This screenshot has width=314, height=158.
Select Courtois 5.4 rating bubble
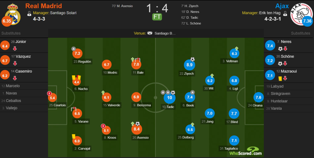pyautogui.click(x=52, y=97)
